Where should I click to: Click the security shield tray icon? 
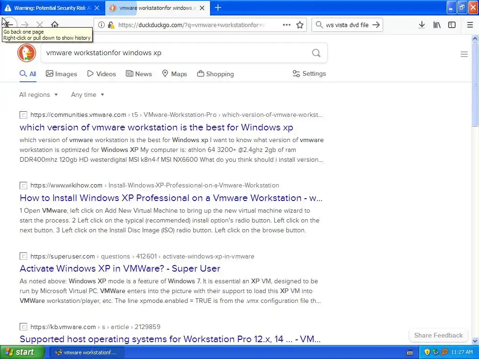(x=427, y=352)
